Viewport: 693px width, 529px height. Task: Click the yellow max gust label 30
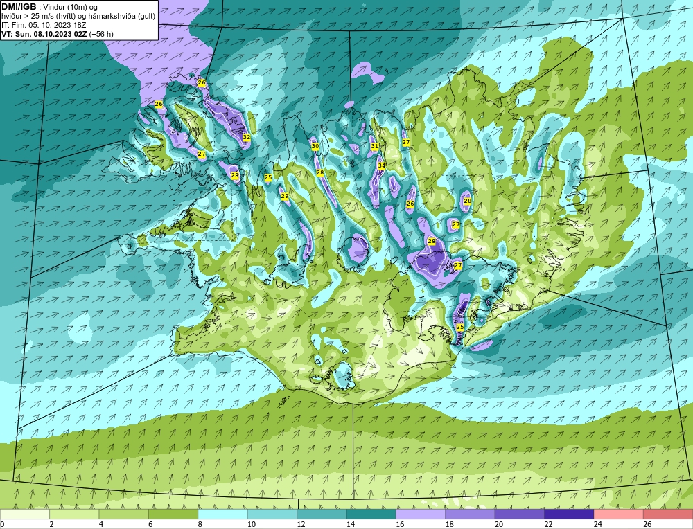[315, 146]
